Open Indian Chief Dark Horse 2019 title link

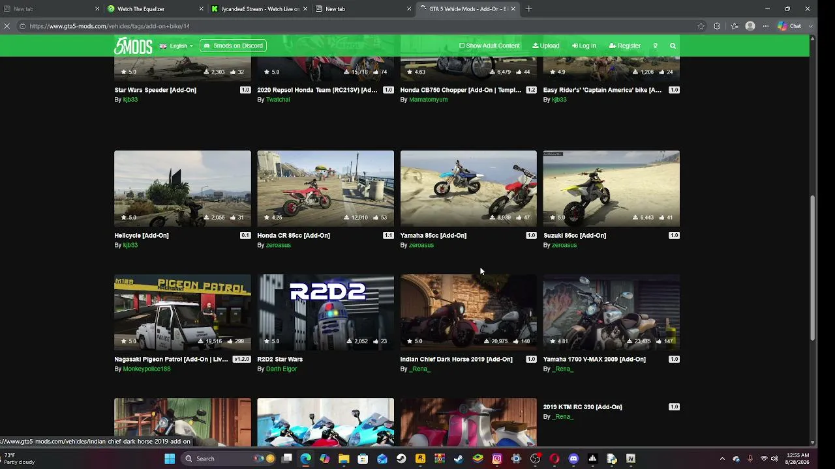(456, 360)
